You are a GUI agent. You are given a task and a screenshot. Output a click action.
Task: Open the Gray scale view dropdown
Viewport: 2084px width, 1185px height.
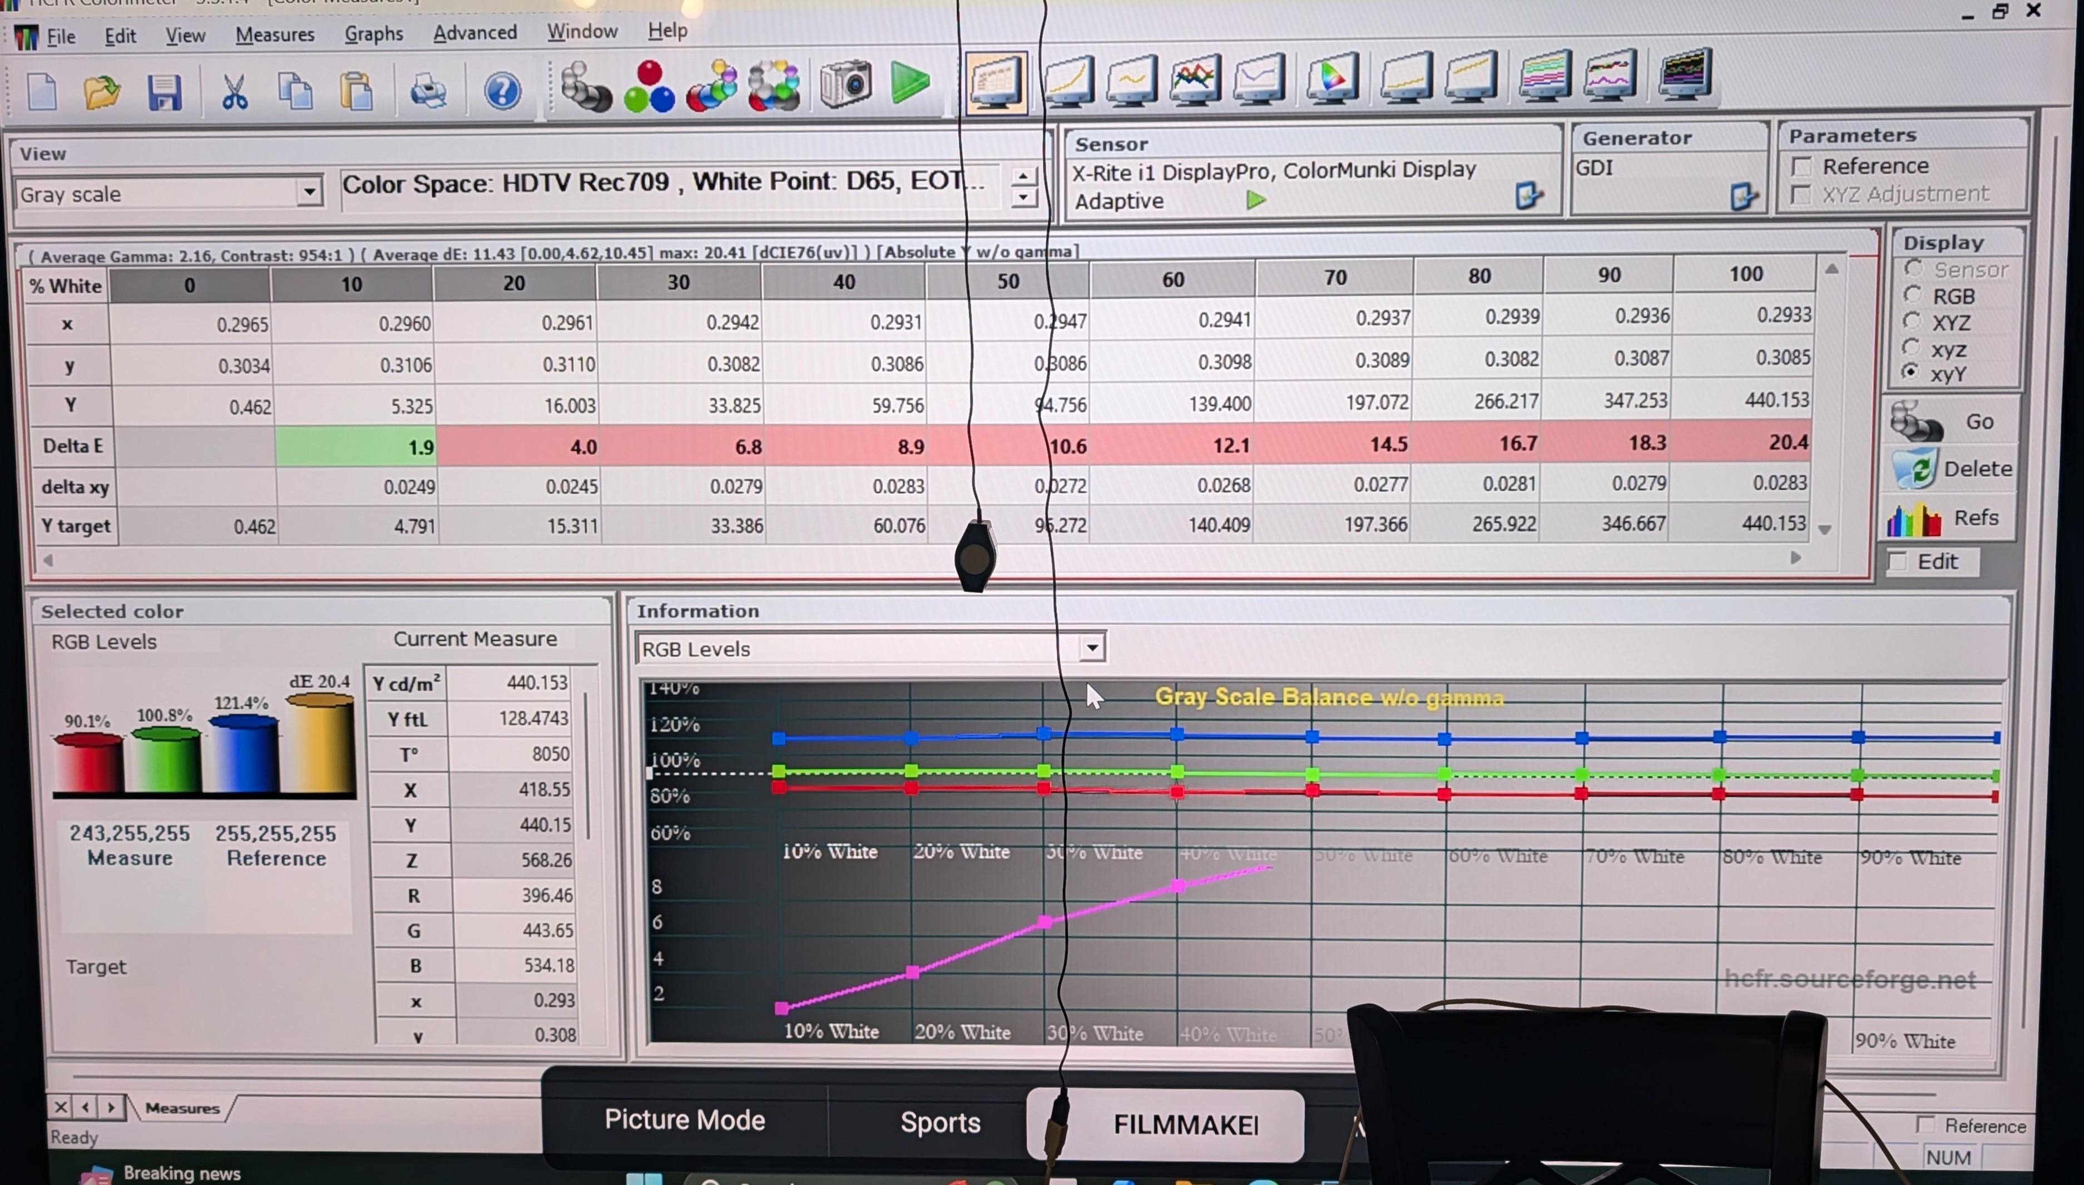pos(308,192)
